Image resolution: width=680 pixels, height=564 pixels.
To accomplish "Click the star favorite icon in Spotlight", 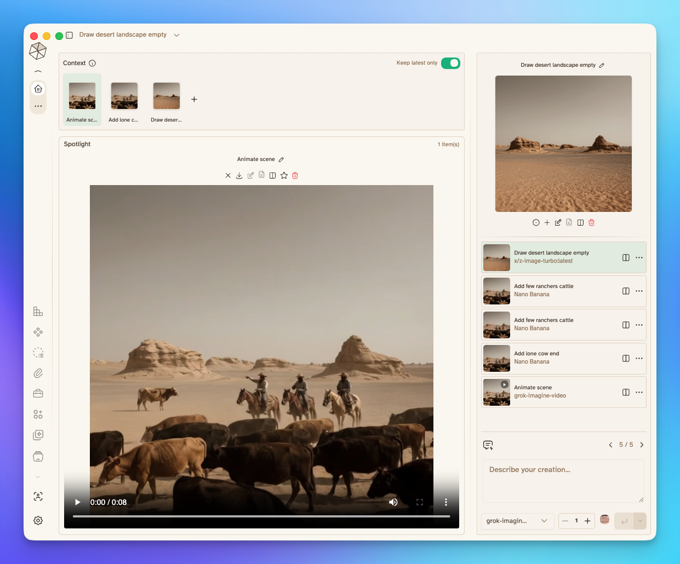I will click(284, 176).
